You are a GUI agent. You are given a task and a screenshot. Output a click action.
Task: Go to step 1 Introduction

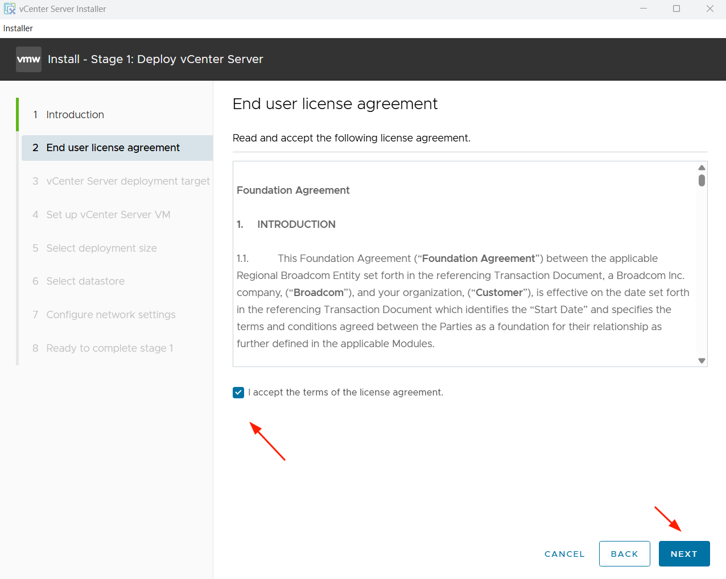[75, 115]
